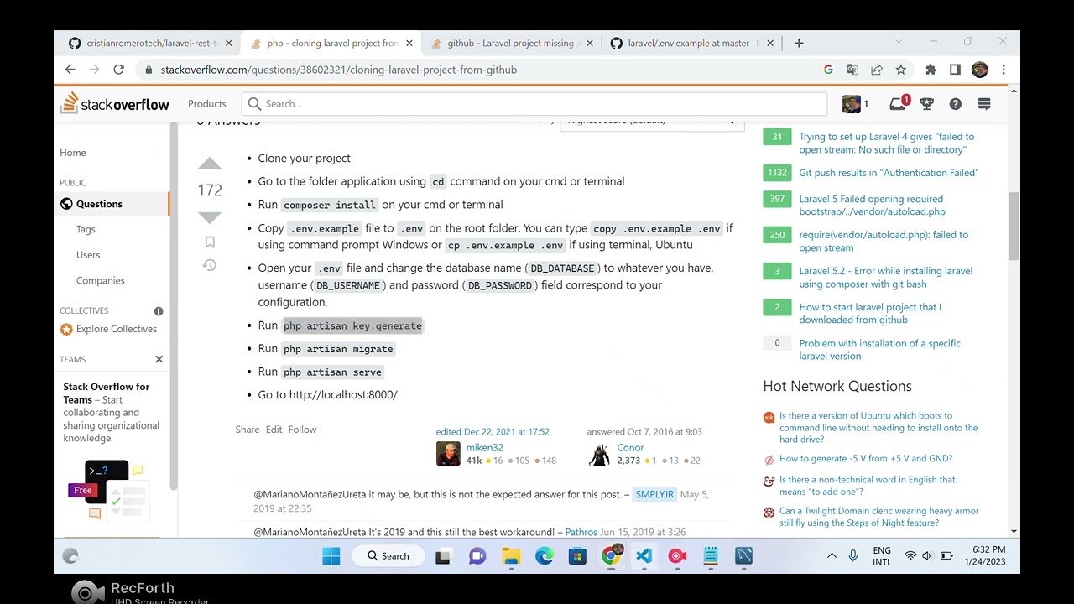
Task: Click the browser back arrow
Action: tap(70, 70)
